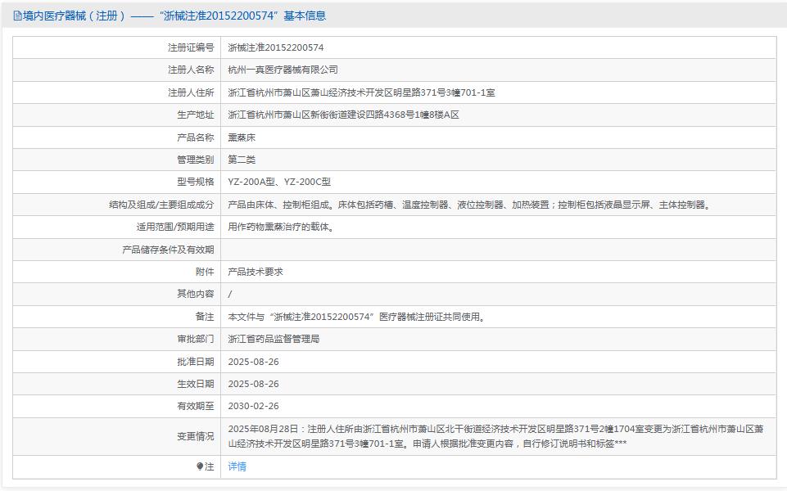The width and height of the screenshot is (787, 491).
Task: Click the document icon in the page header
Action: pos(17,16)
